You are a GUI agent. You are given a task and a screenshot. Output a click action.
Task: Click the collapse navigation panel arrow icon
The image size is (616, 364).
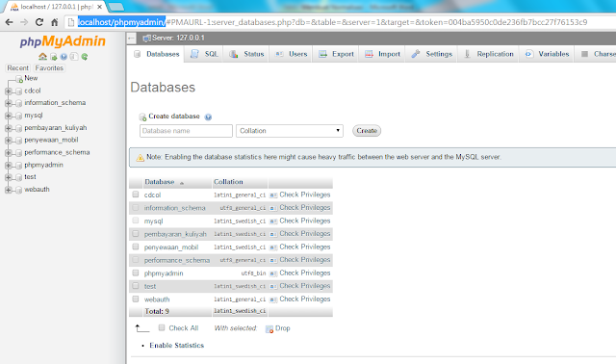click(131, 39)
